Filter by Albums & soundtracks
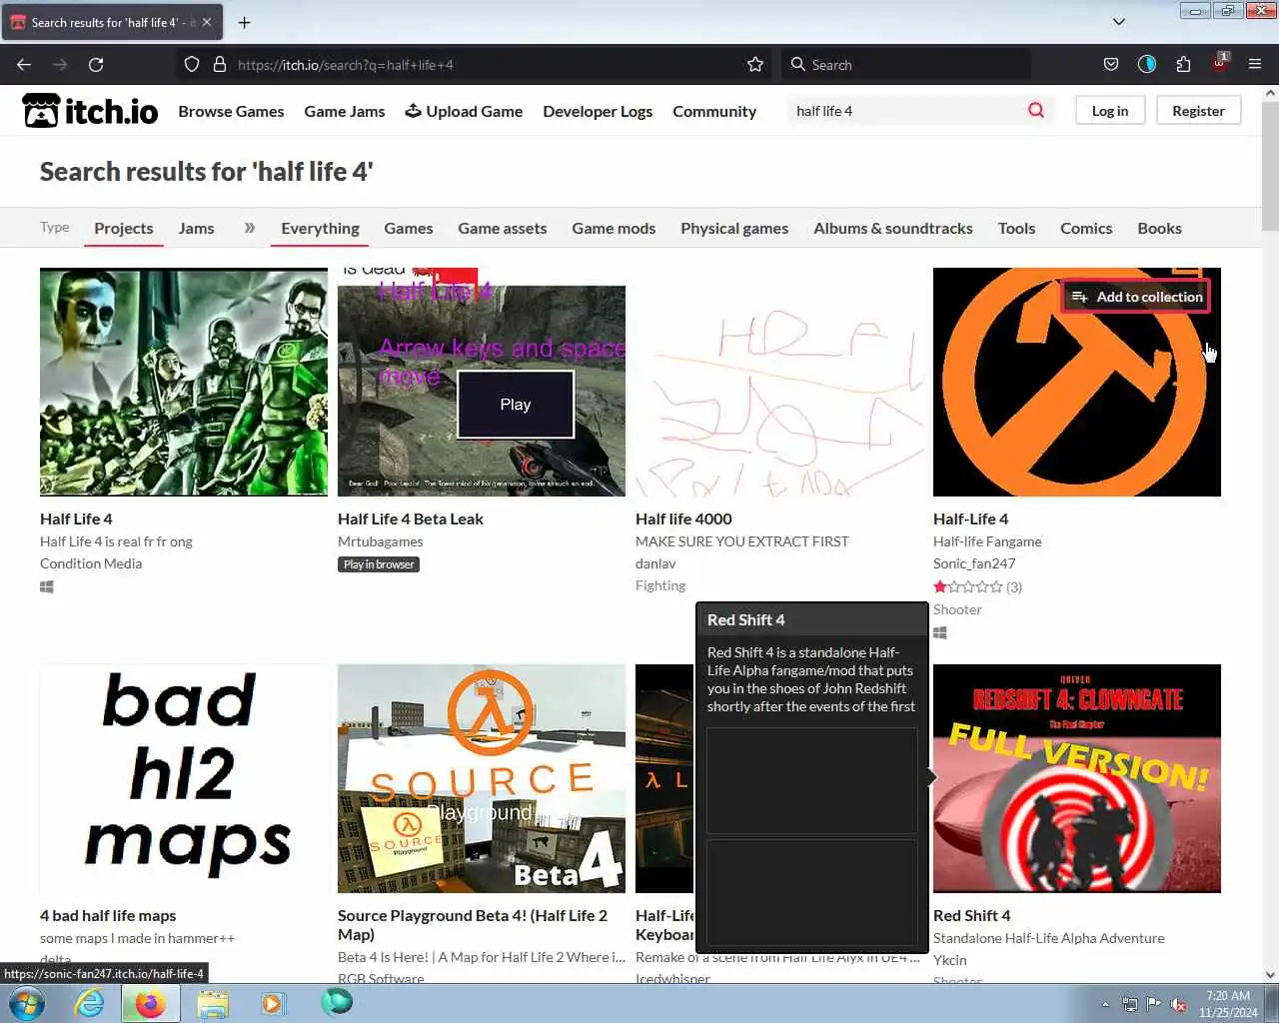The image size is (1279, 1023). 893,228
